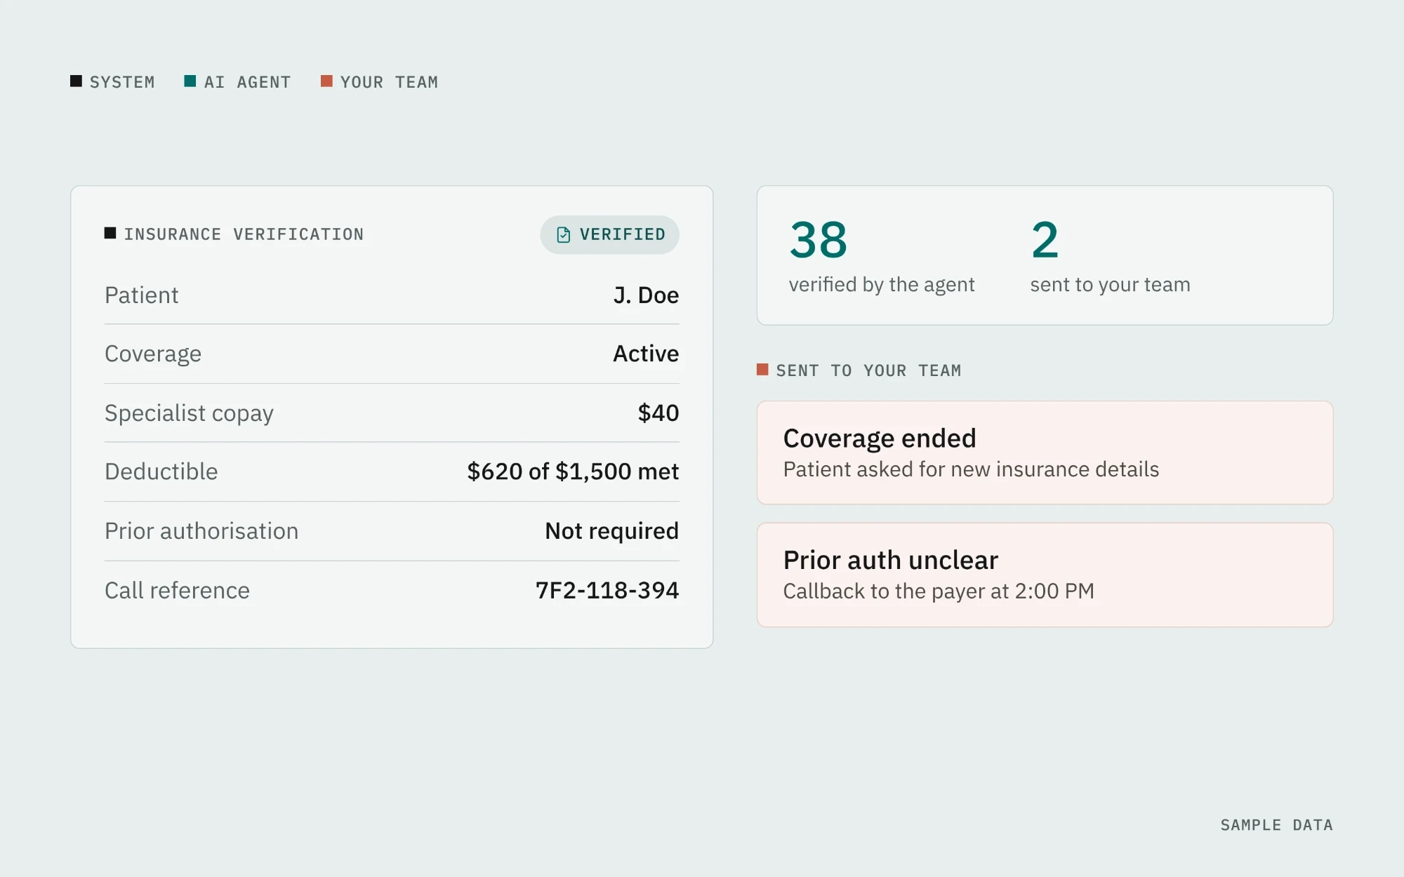
Task: Click the teal AI Agent legend square
Action: [x=190, y=81]
